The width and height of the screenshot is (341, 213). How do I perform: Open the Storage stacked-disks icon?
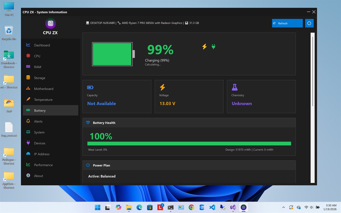tap(28, 78)
